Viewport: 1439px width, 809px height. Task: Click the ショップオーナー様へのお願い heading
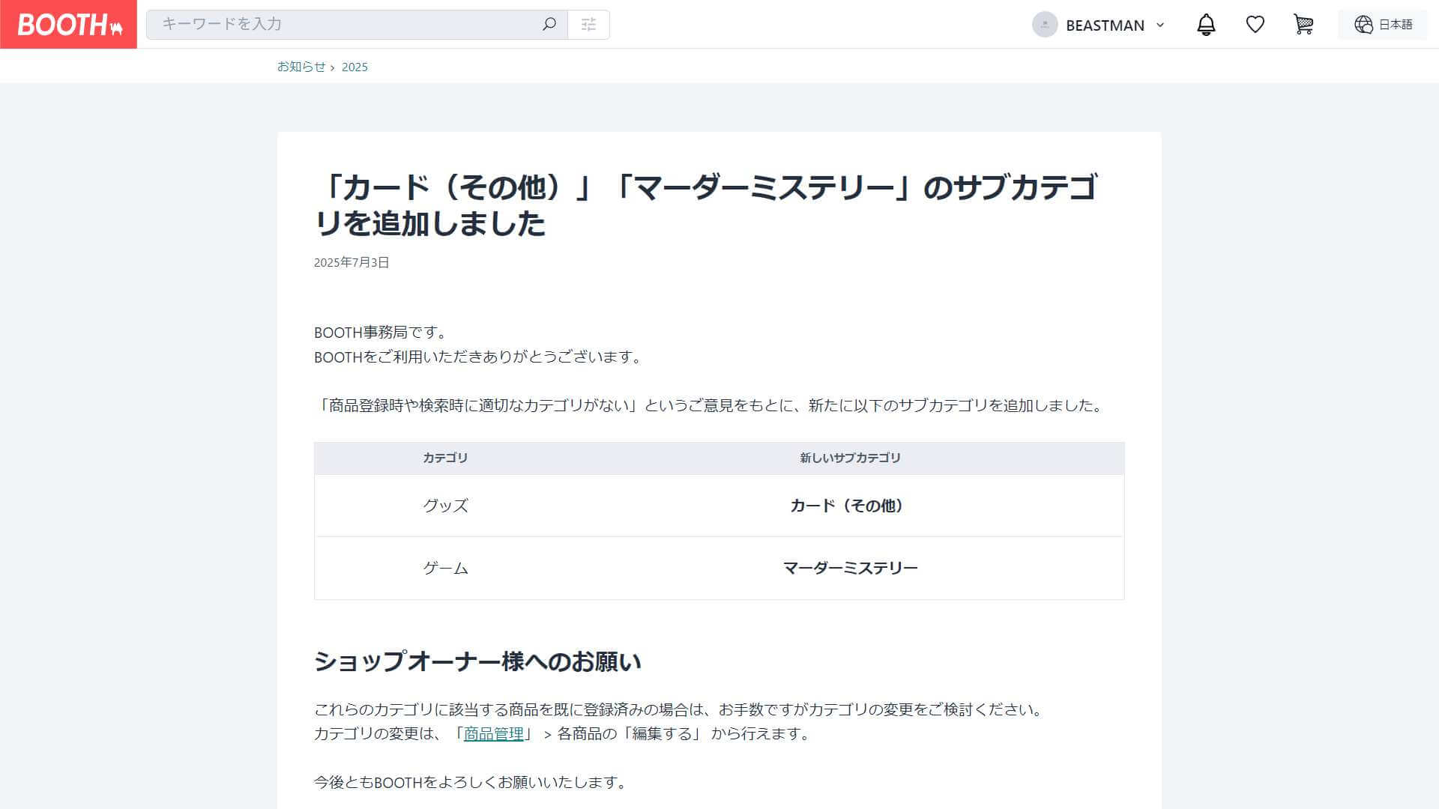point(477,661)
